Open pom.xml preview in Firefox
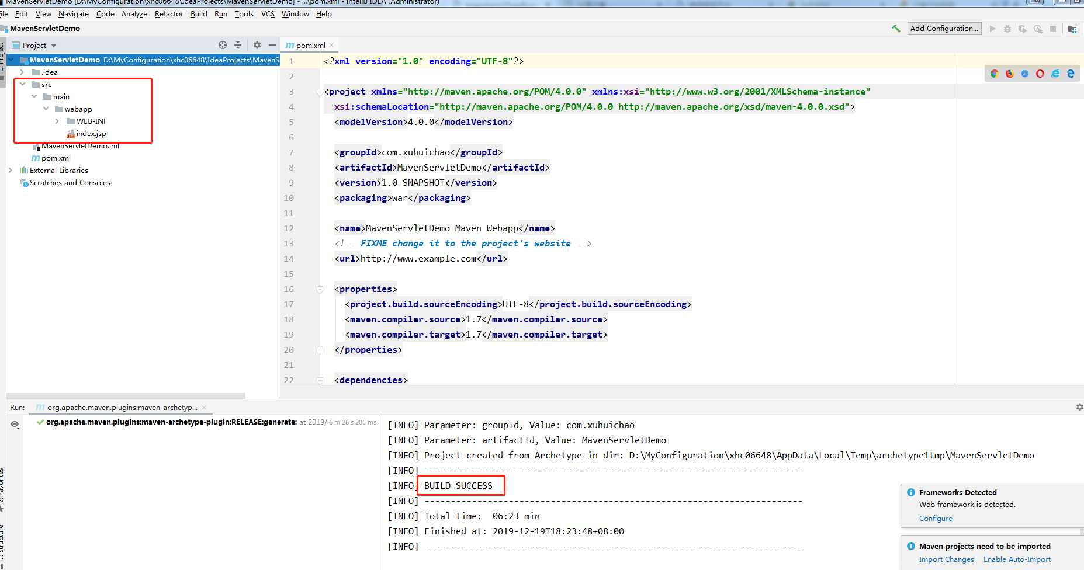1084x570 pixels. pyautogui.click(x=1010, y=74)
